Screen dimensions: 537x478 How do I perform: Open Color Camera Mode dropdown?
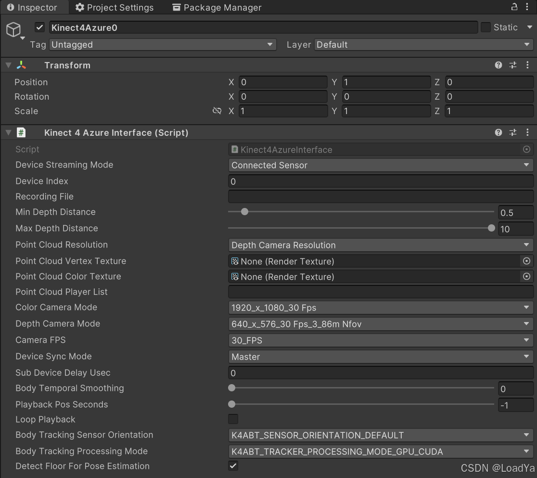tap(381, 308)
